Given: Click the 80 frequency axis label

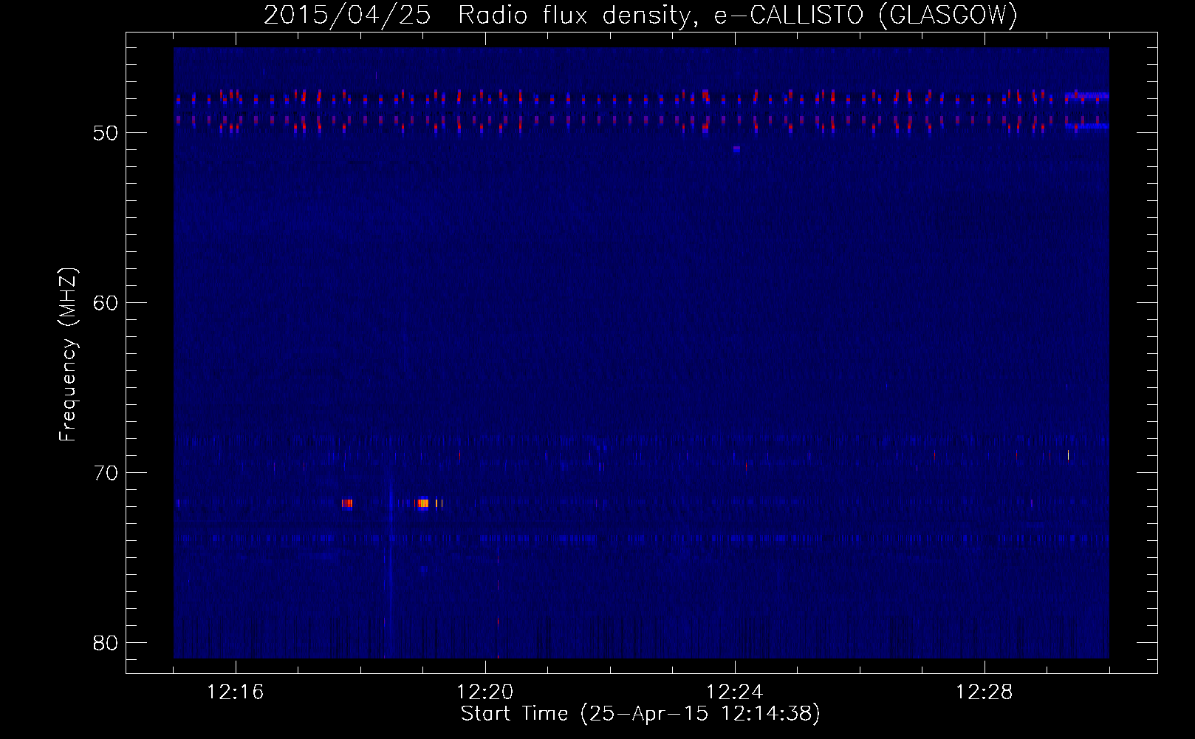Looking at the screenshot, I should (106, 643).
